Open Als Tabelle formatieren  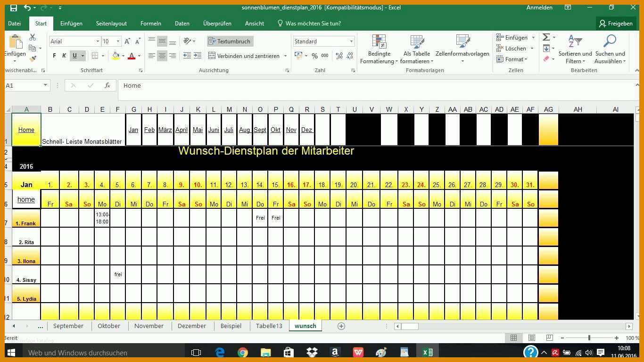coord(417,49)
